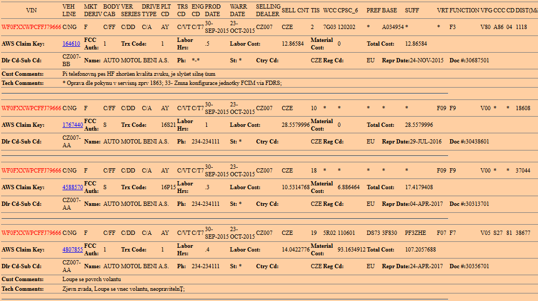This screenshot has height=301, width=538.
Task: Click dealer sub code CZ007-BB
Action: [x=72, y=60]
